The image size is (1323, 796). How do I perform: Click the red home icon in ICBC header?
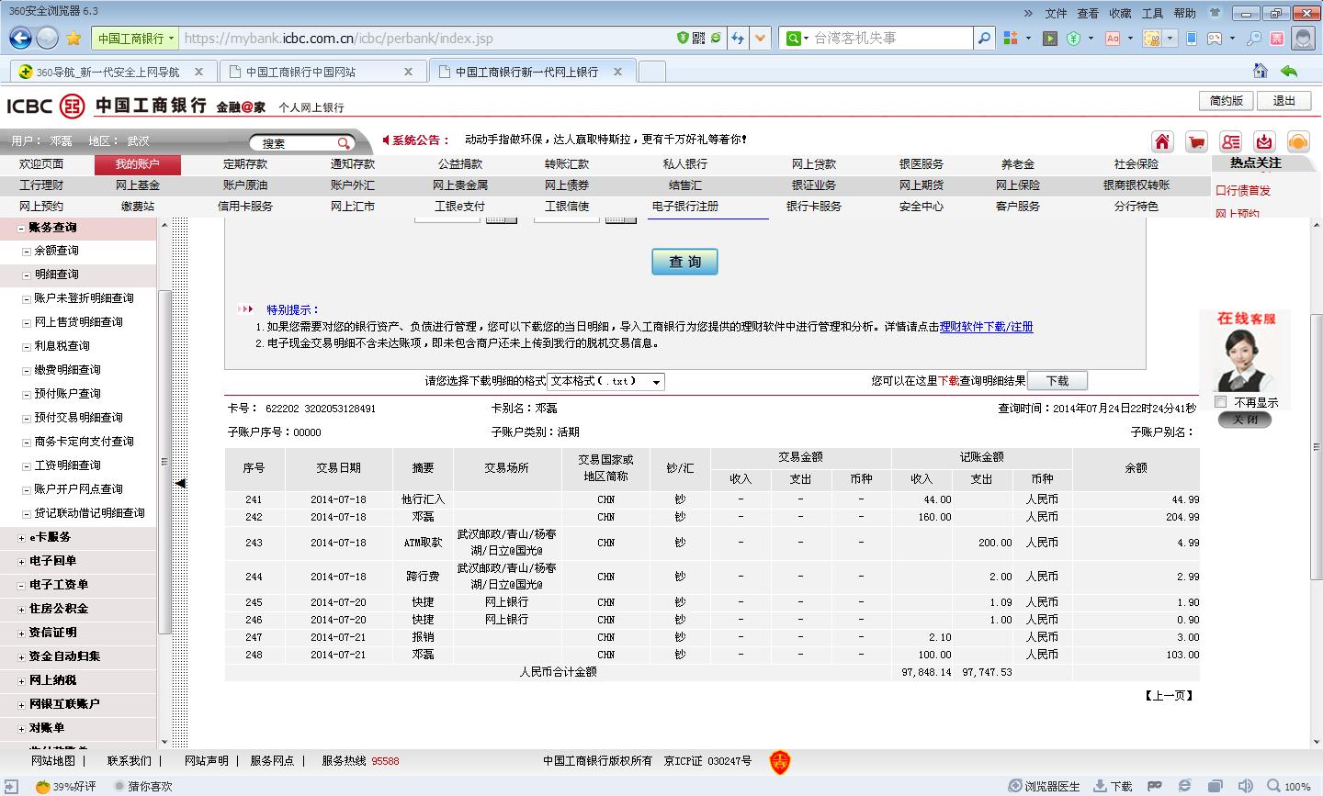click(x=1162, y=141)
